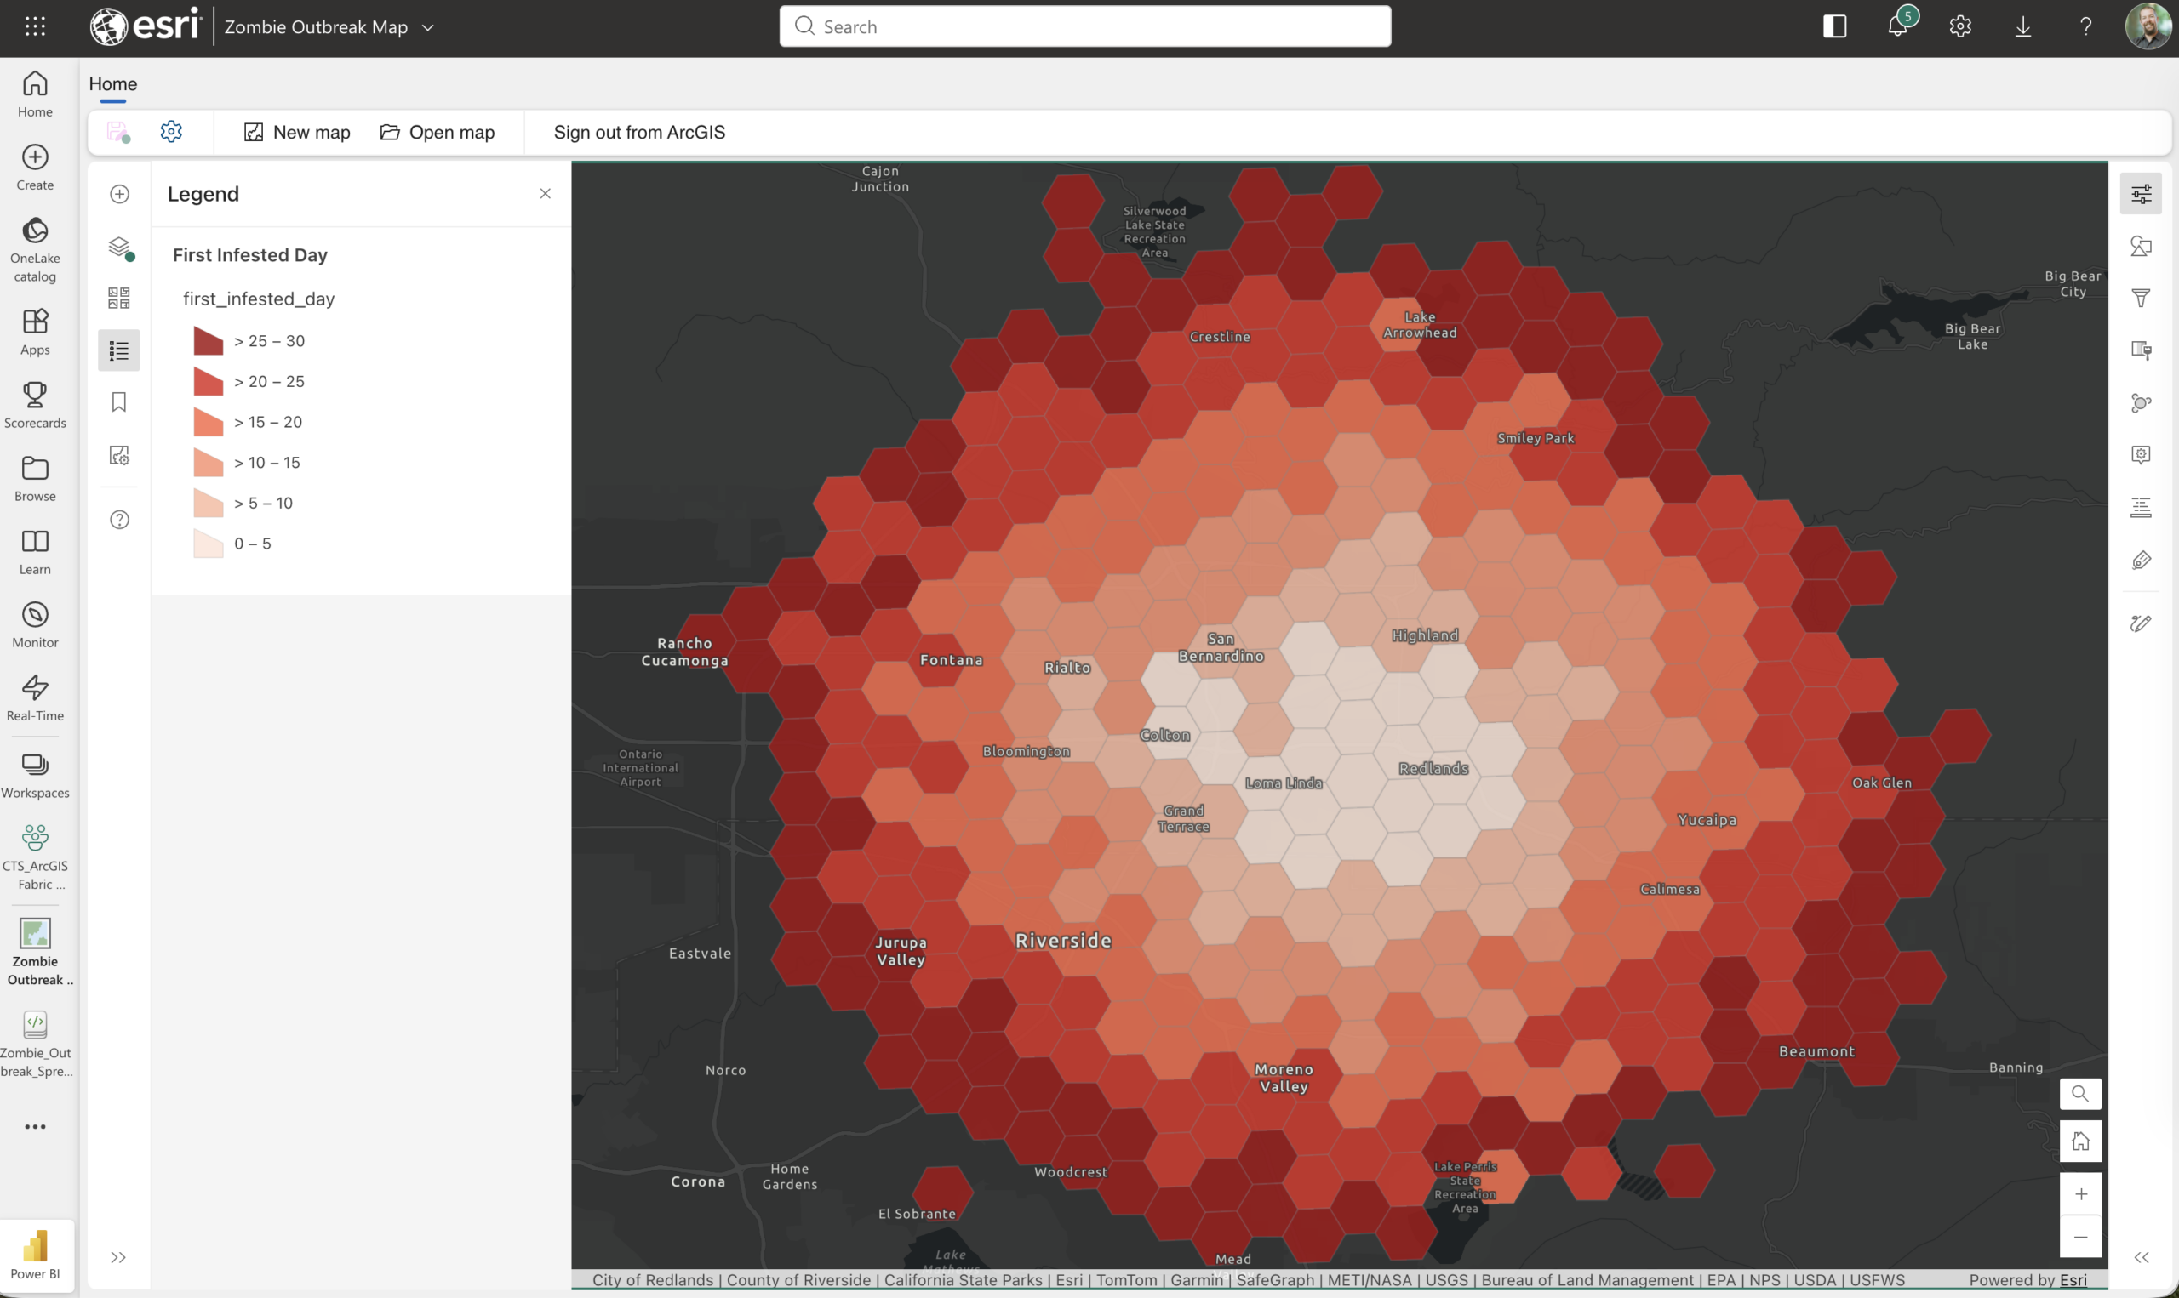
Task: Click the add data plus icon
Action: (x=120, y=194)
